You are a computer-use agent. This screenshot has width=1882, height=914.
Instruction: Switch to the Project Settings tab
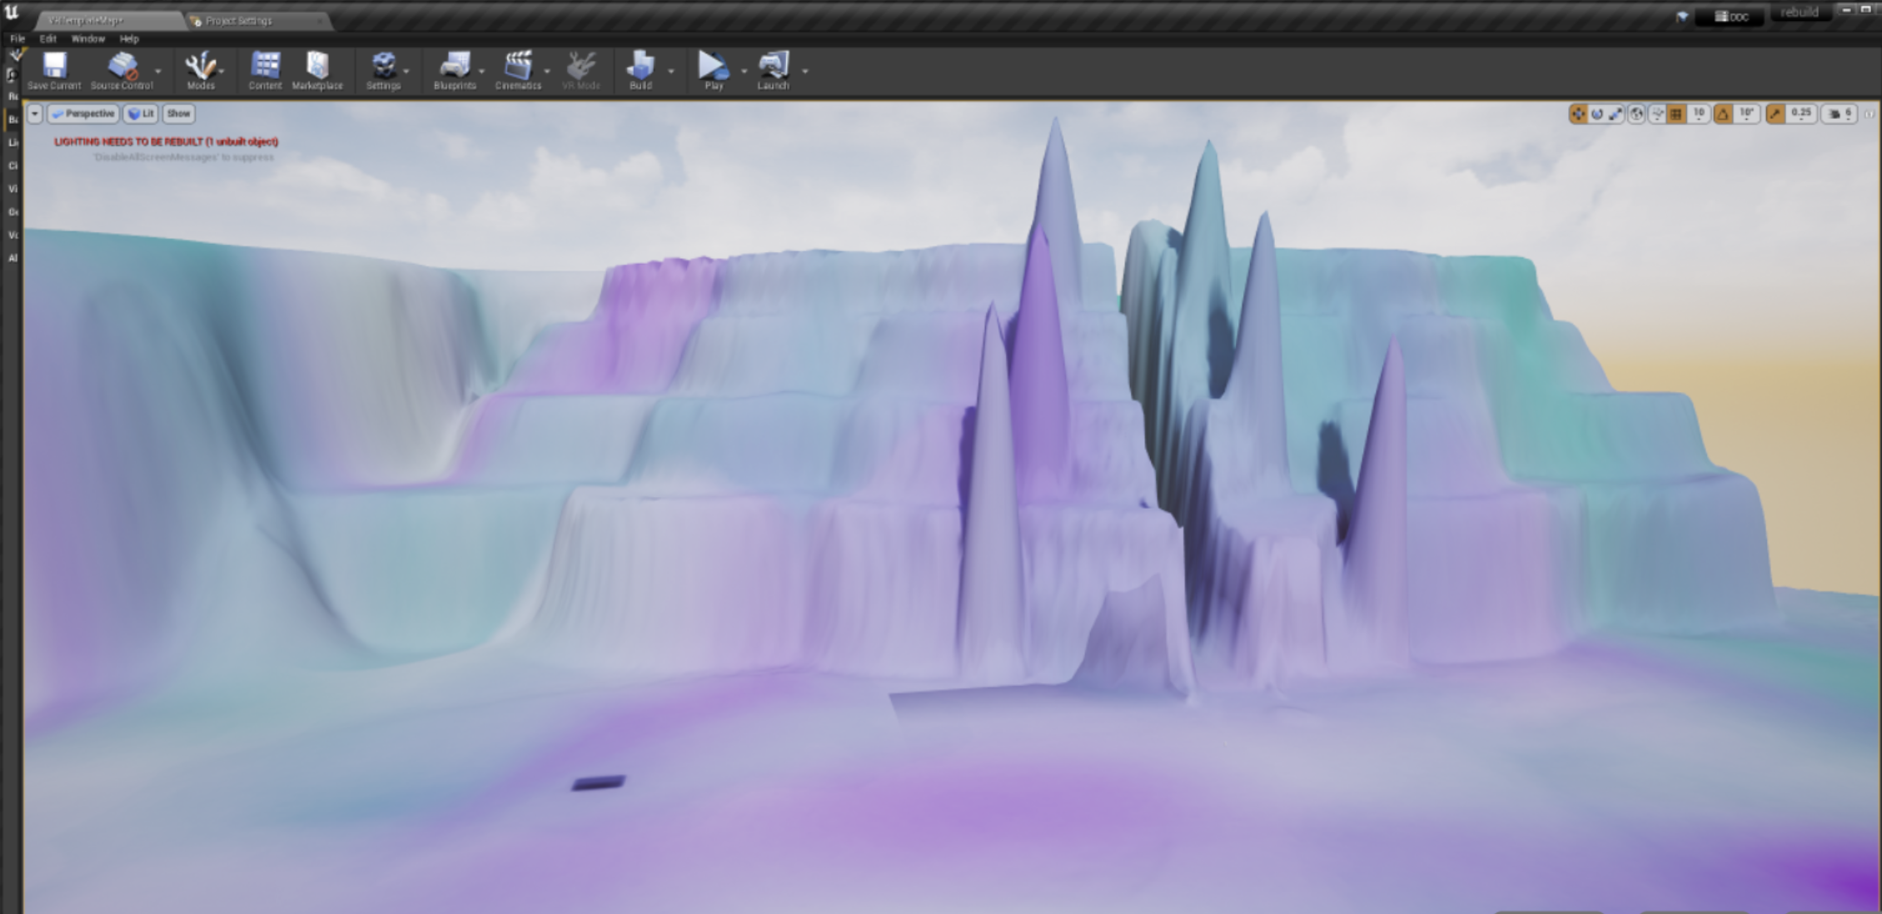click(x=240, y=21)
